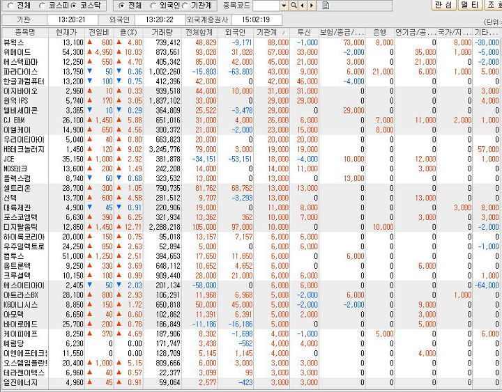Select the 뷰웍스 stock row name

pyautogui.click(x=14, y=42)
